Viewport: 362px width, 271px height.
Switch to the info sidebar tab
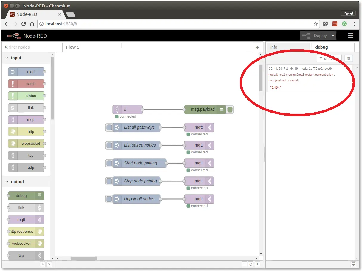(x=288, y=47)
